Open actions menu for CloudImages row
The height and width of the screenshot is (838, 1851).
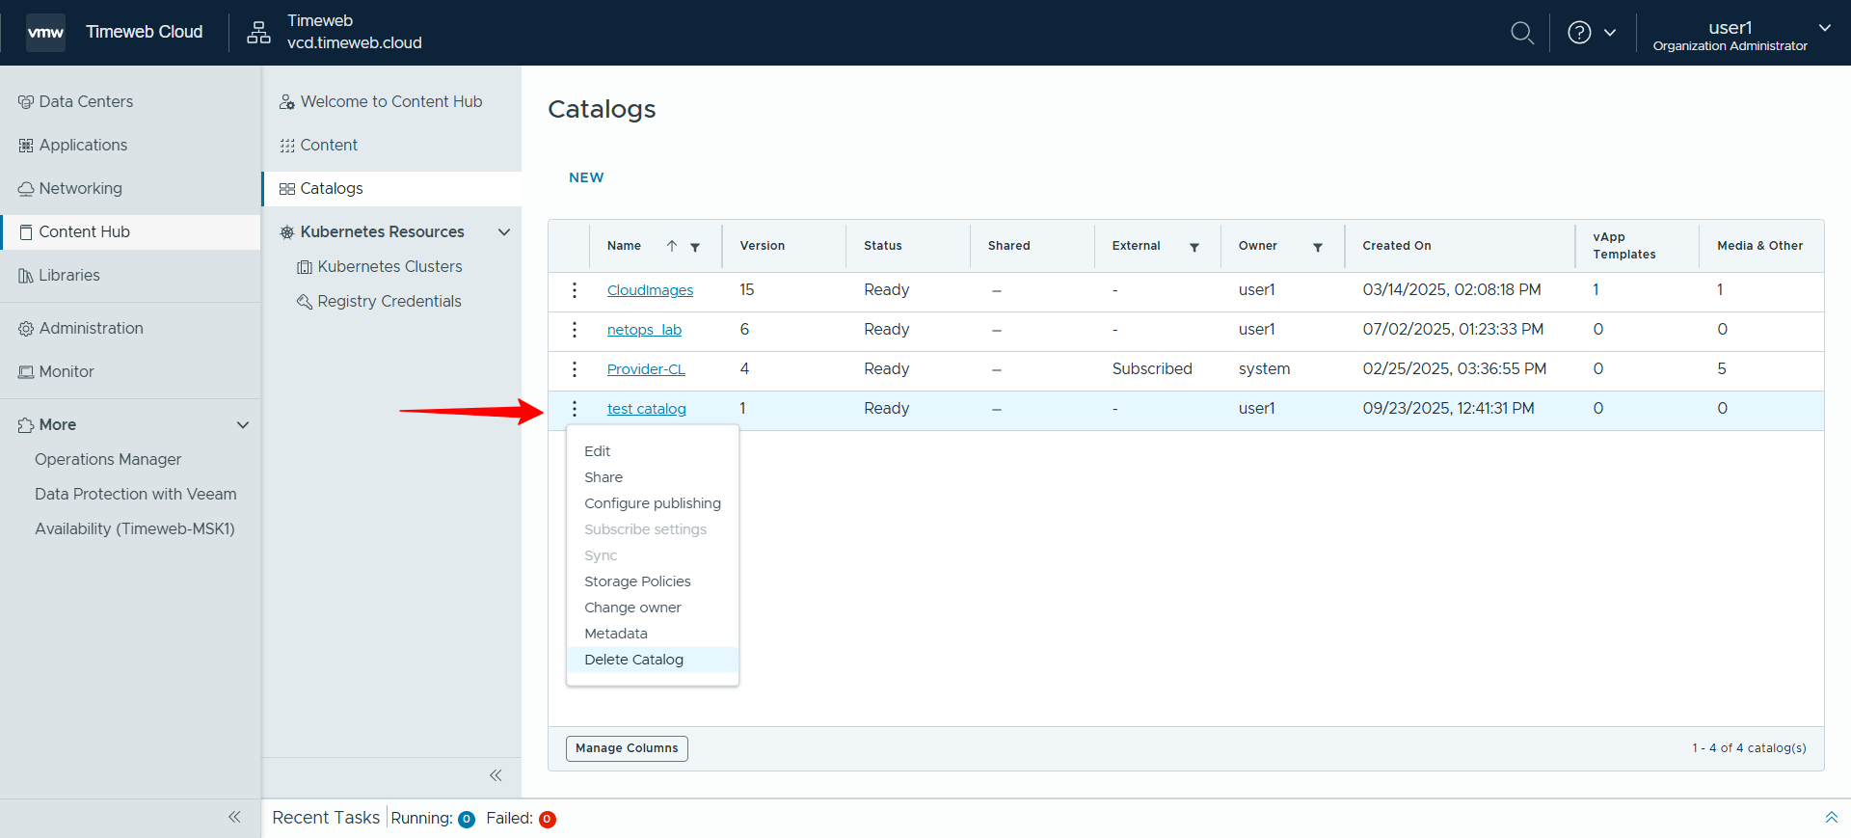(575, 290)
